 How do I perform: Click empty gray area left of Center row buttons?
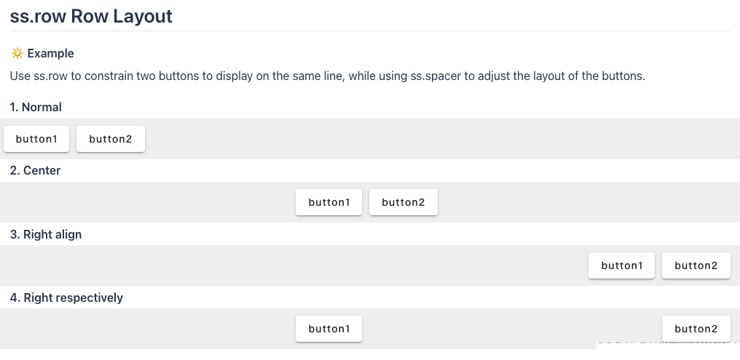(x=146, y=202)
